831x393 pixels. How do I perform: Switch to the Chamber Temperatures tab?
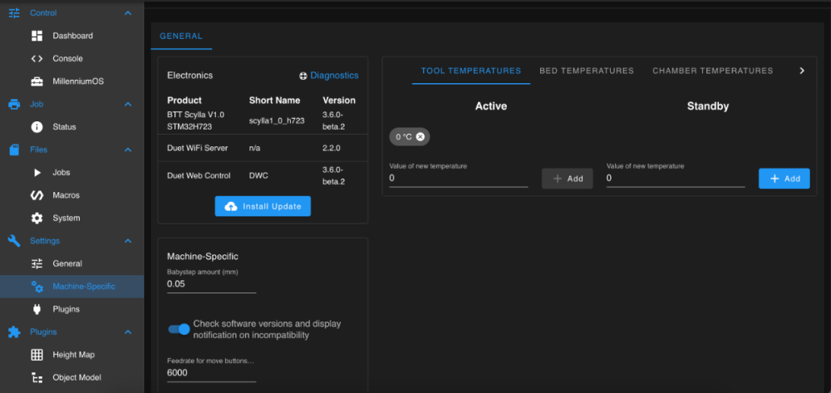pyautogui.click(x=713, y=71)
